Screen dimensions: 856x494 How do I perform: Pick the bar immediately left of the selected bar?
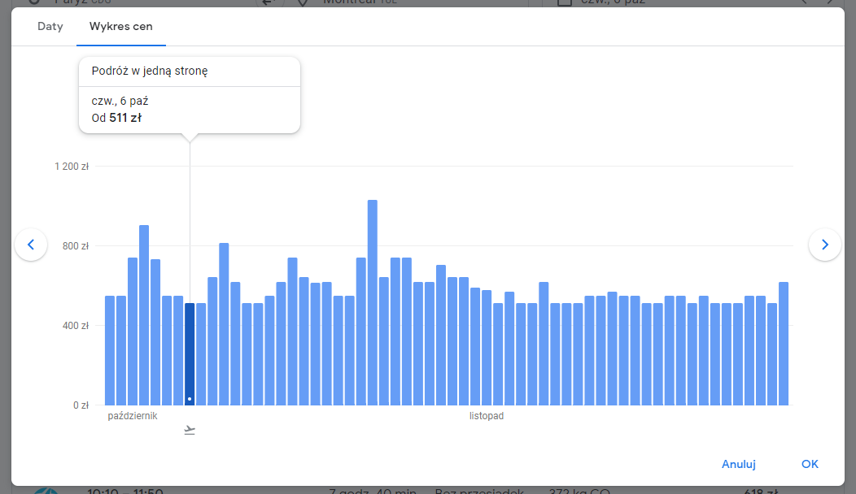(x=178, y=351)
